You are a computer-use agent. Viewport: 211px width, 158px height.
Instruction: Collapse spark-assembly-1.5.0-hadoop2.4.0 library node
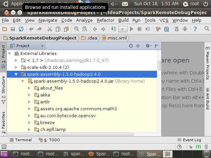(16, 74)
